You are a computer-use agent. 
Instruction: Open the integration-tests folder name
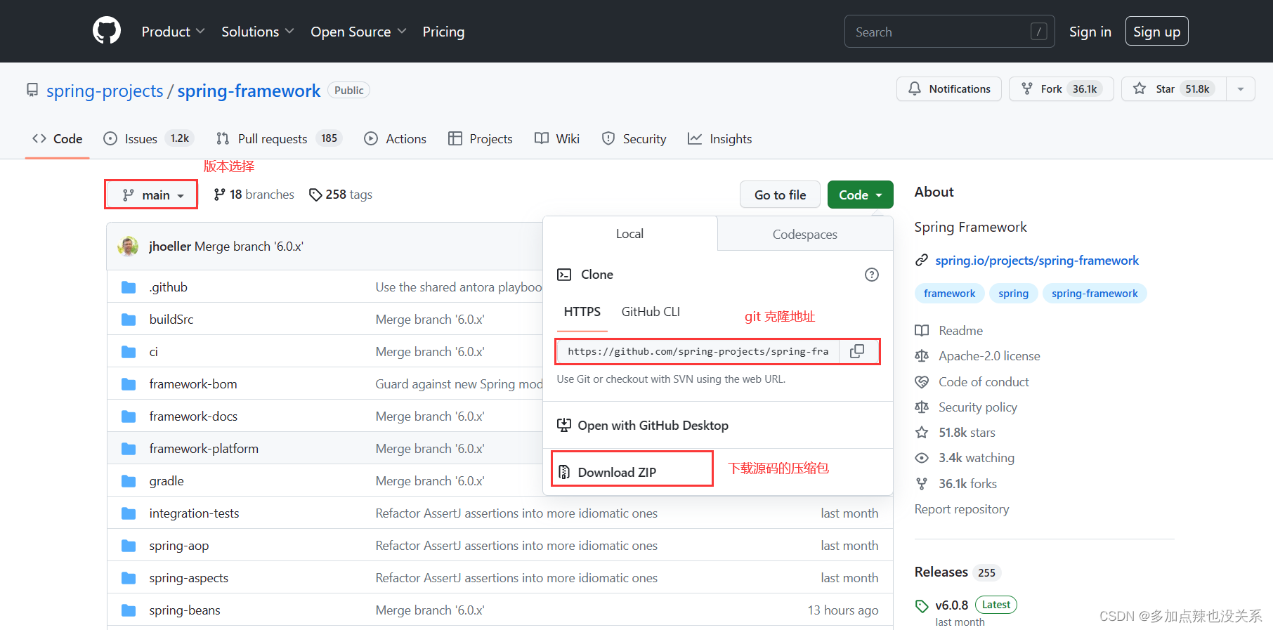(194, 513)
